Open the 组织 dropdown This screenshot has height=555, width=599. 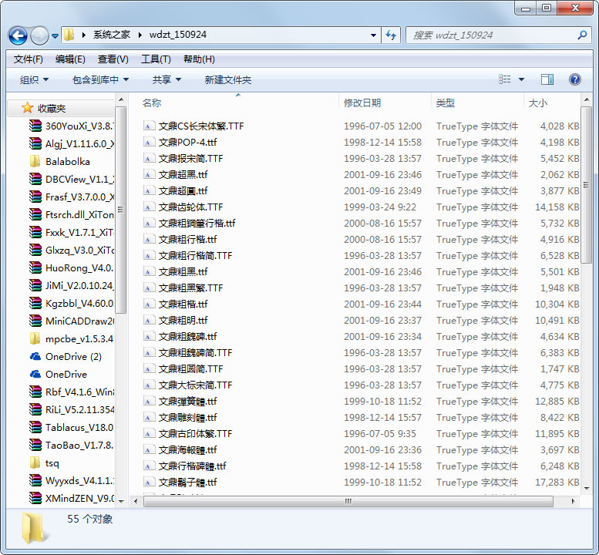coord(34,80)
